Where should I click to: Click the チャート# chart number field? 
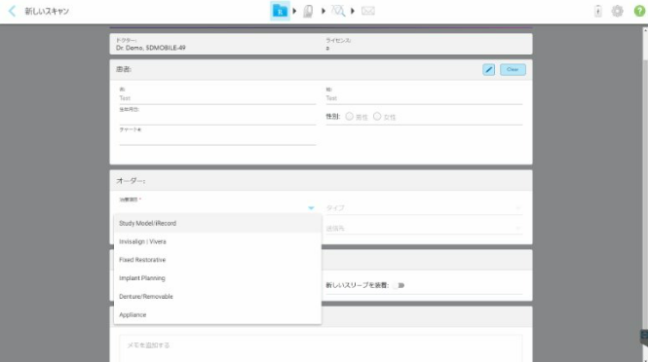point(217,139)
